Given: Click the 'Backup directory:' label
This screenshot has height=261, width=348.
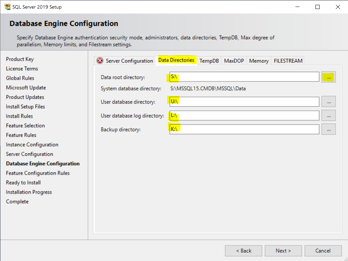Looking at the screenshot, I should (121, 129).
